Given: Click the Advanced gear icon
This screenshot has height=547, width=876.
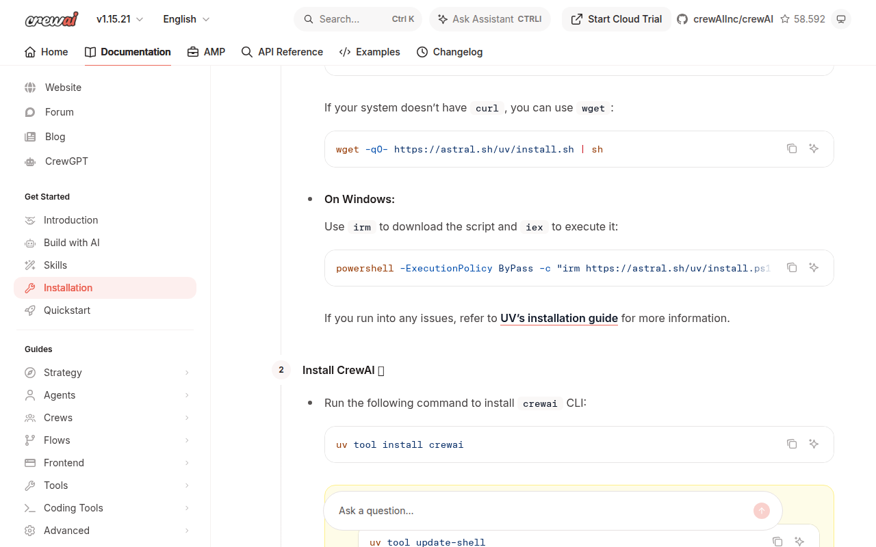Looking at the screenshot, I should coord(30,531).
